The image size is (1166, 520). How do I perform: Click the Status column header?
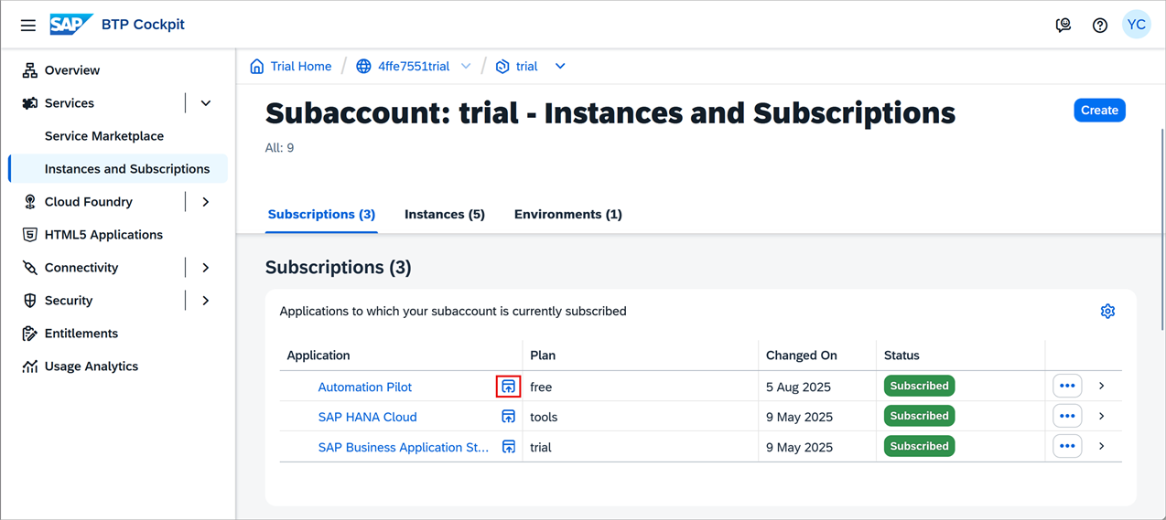901,356
